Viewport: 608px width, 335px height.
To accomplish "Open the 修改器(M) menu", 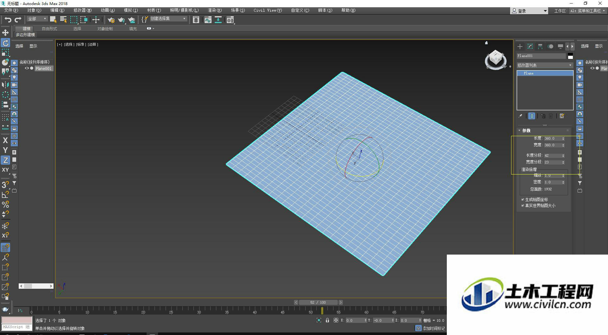I will tap(82, 10).
